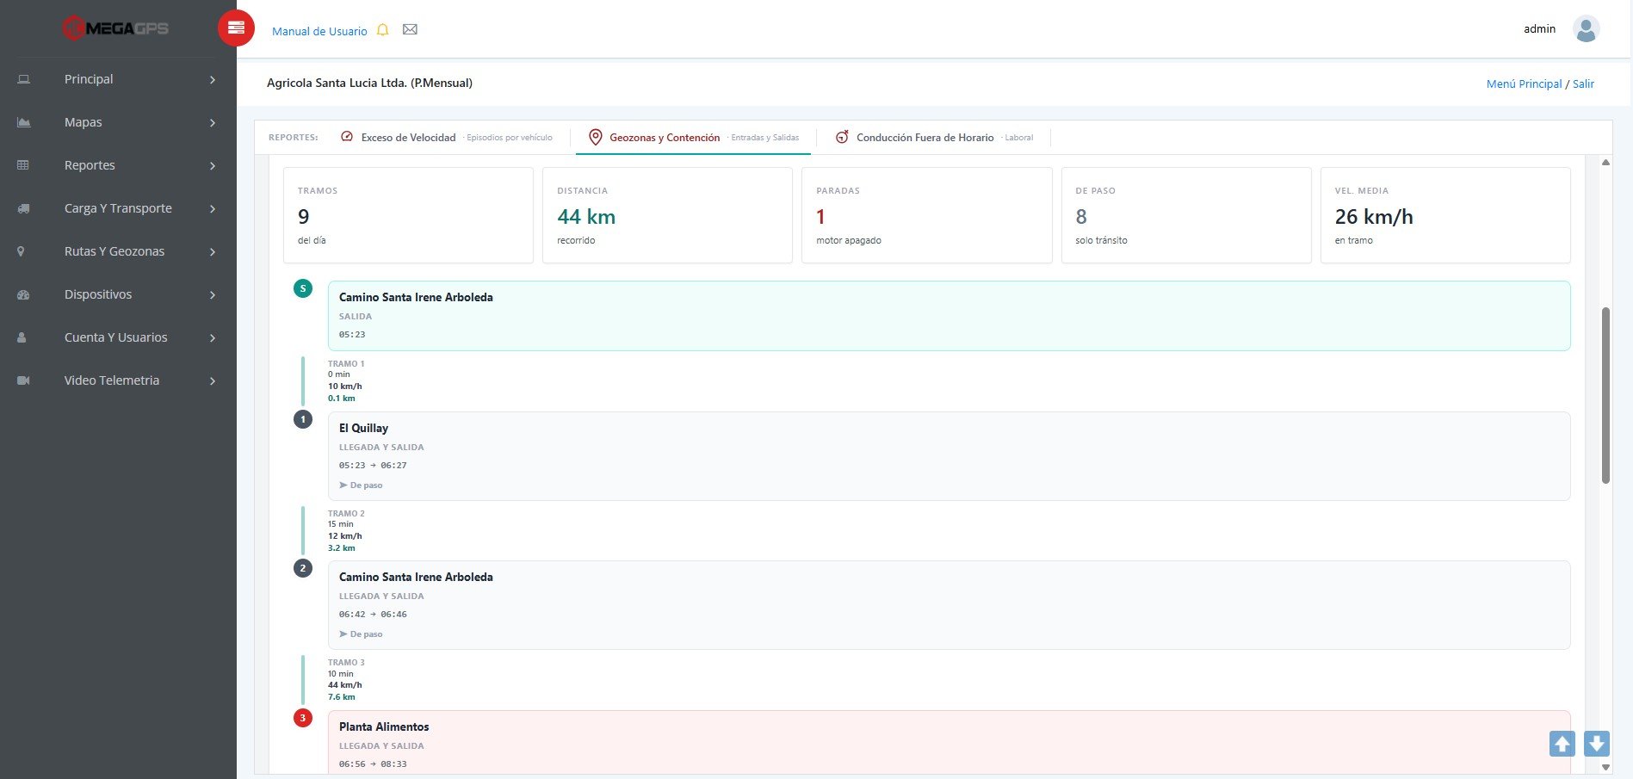1633x779 pixels.
Task: Open the Principal sidebar menu
Action: pyautogui.click(x=118, y=79)
